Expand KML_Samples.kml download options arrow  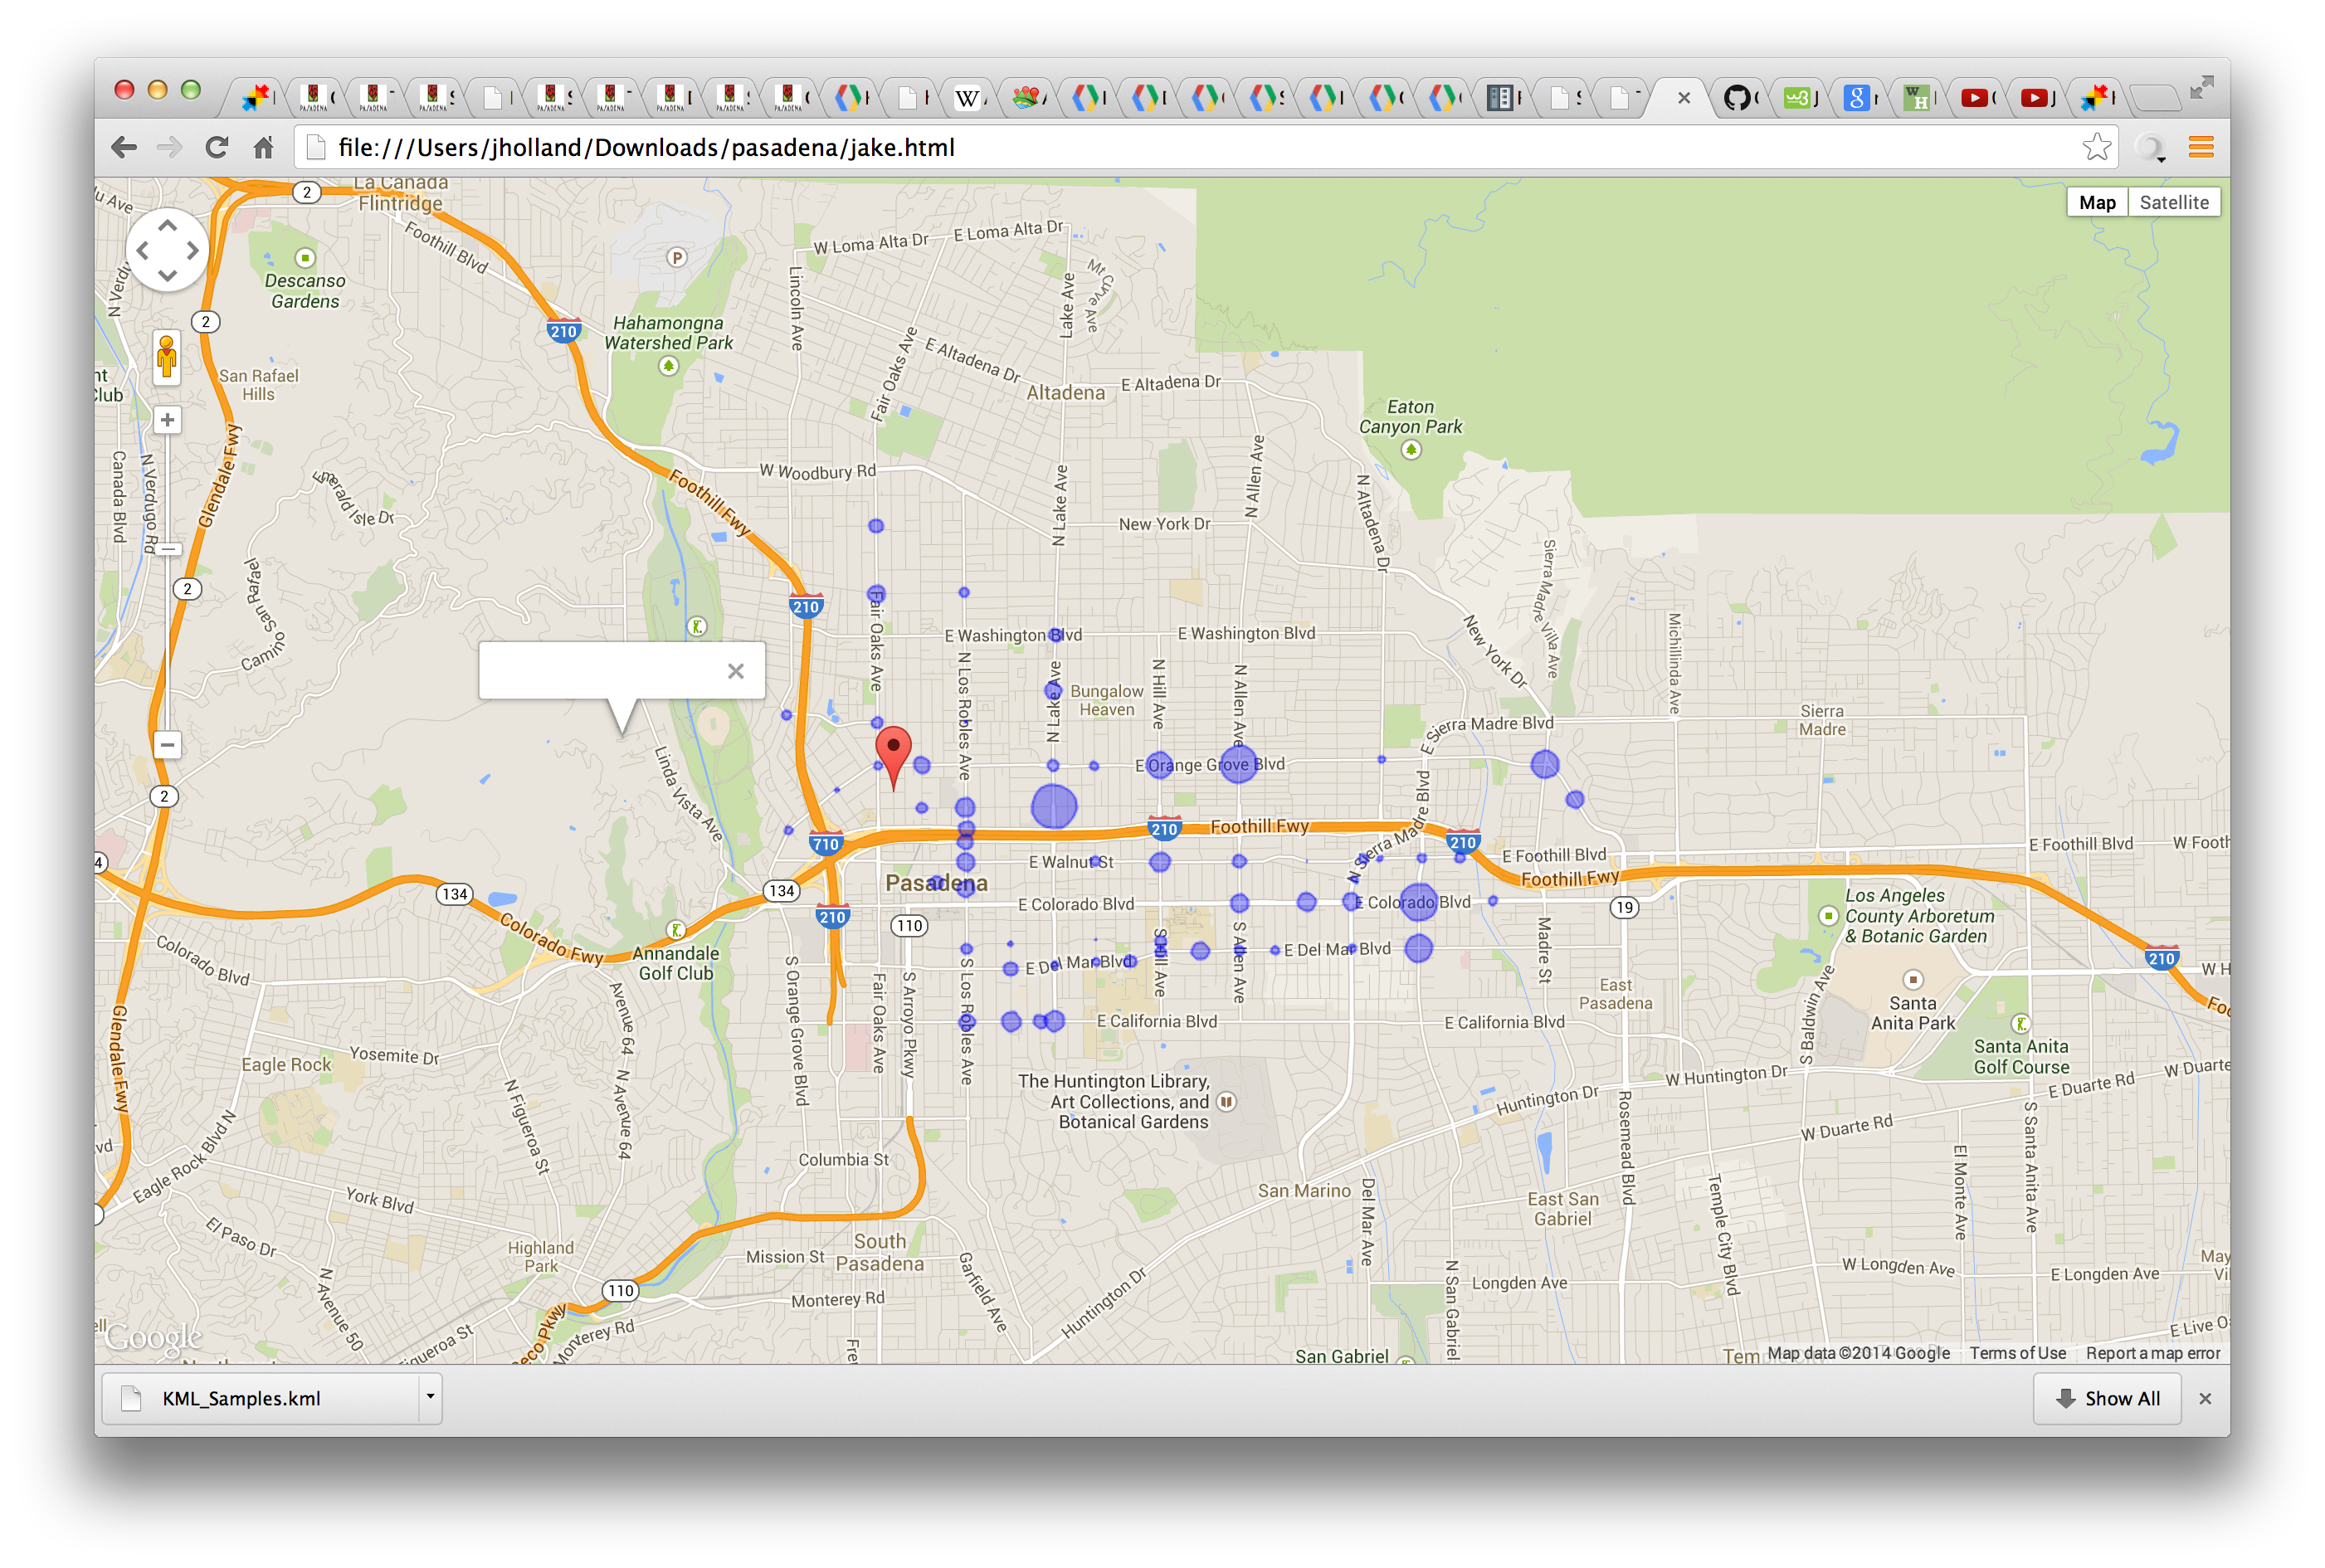tap(430, 1396)
